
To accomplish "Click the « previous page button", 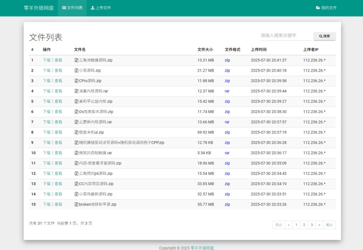I will click(289, 225).
